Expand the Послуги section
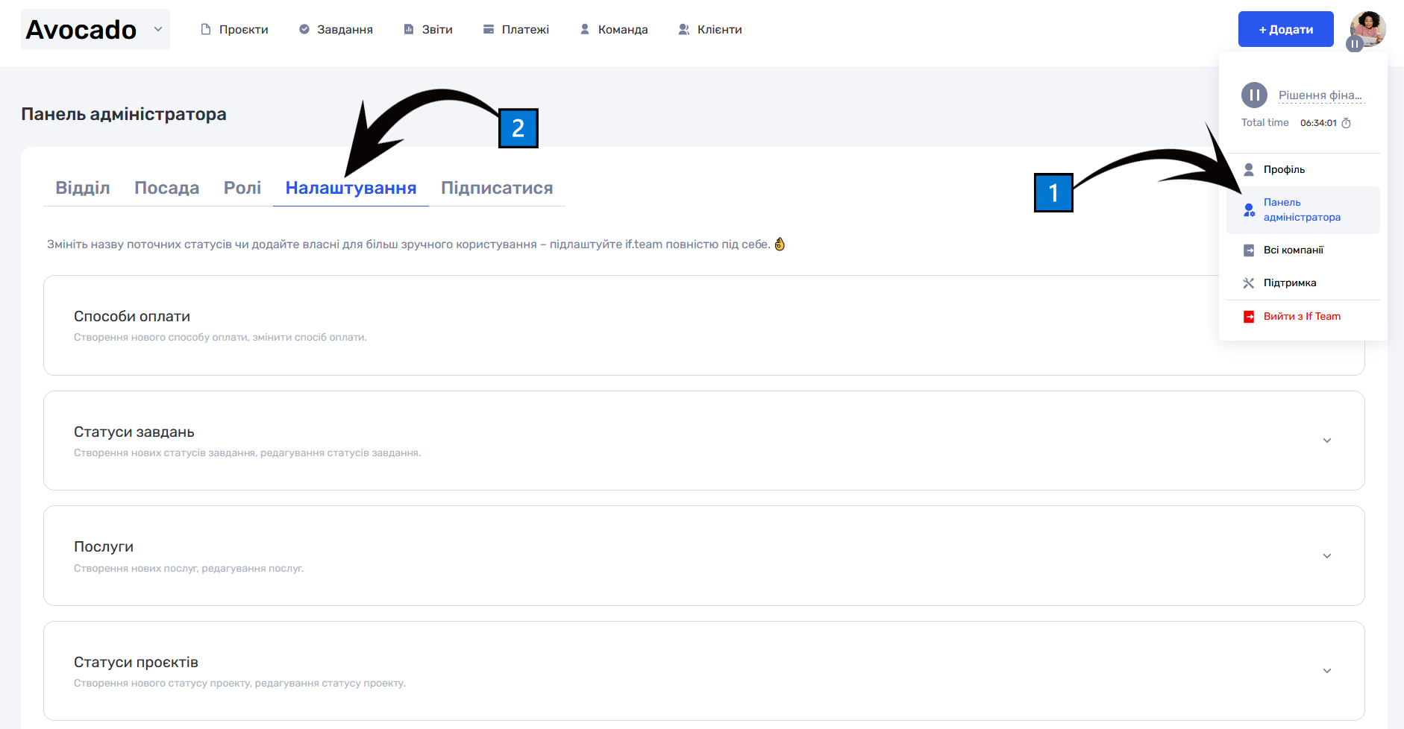The height and width of the screenshot is (729, 1404). point(1327,556)
